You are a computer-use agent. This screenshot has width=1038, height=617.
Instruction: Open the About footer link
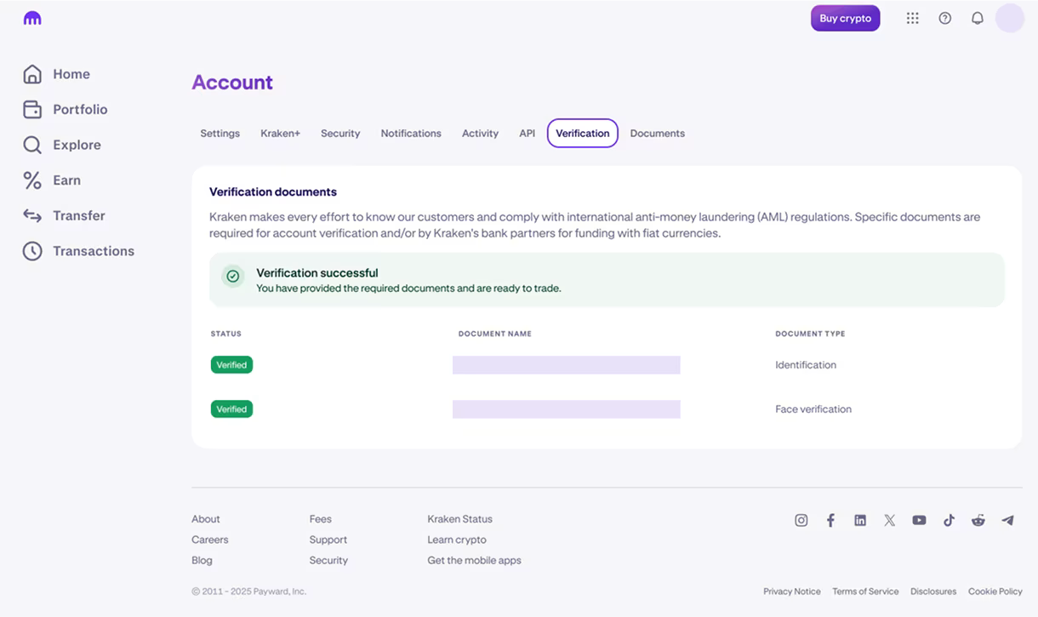(x=206, y=519)
